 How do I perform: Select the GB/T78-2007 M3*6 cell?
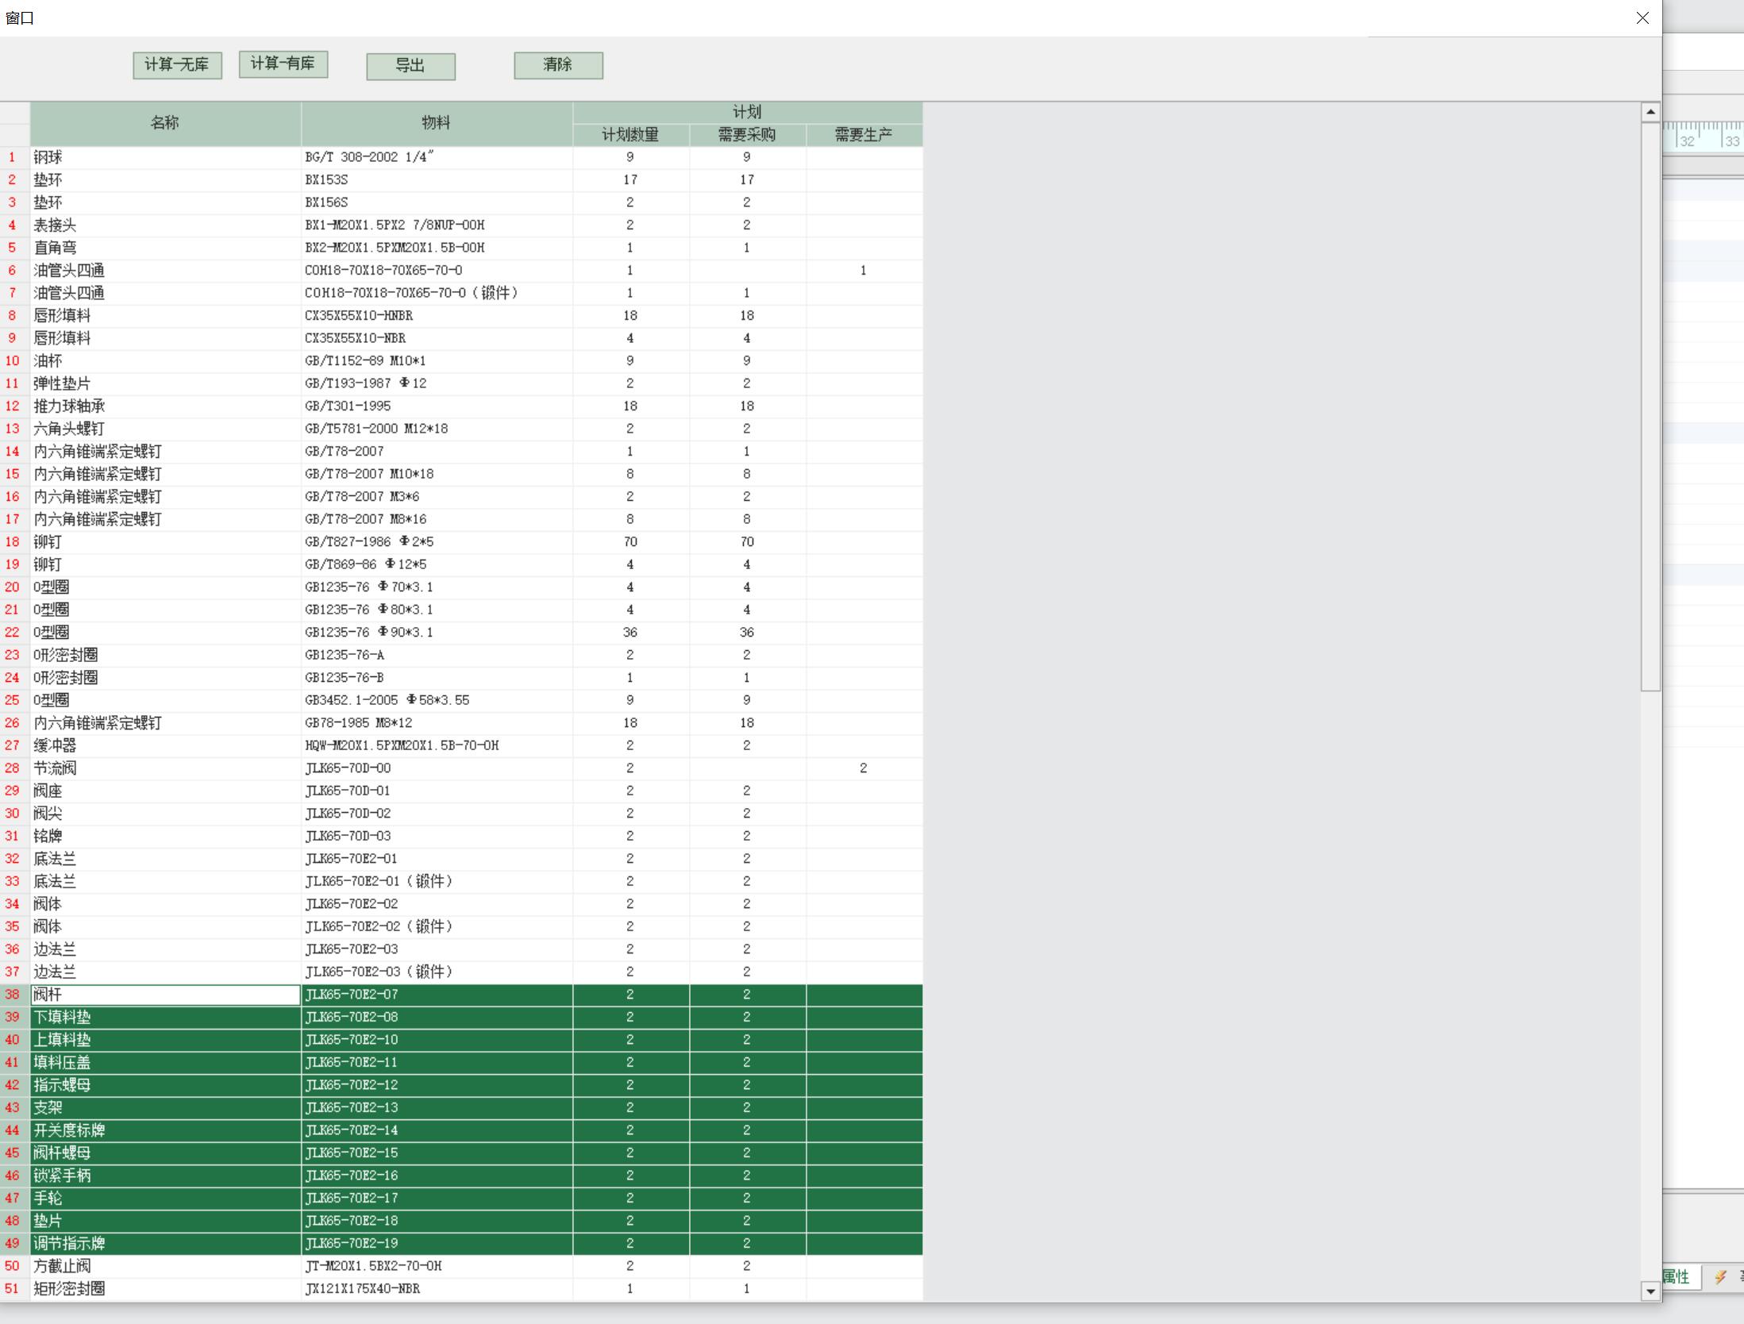point(437,497)
